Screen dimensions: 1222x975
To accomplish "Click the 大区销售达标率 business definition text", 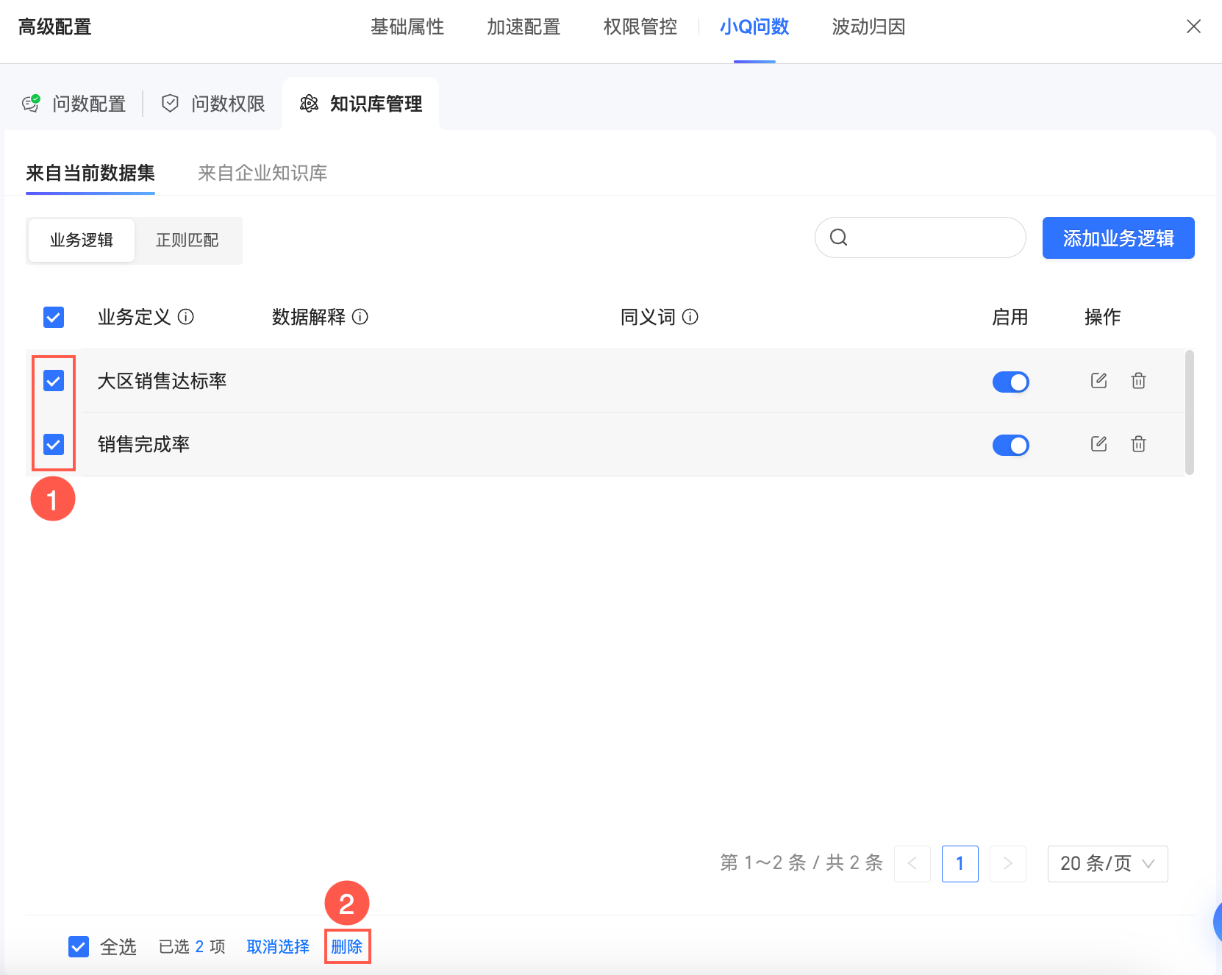I will (162, 381).
